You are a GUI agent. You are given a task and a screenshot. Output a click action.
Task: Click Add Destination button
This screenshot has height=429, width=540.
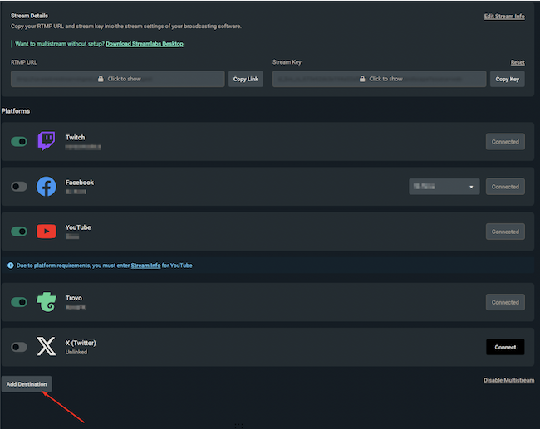[x=27, y=384]
